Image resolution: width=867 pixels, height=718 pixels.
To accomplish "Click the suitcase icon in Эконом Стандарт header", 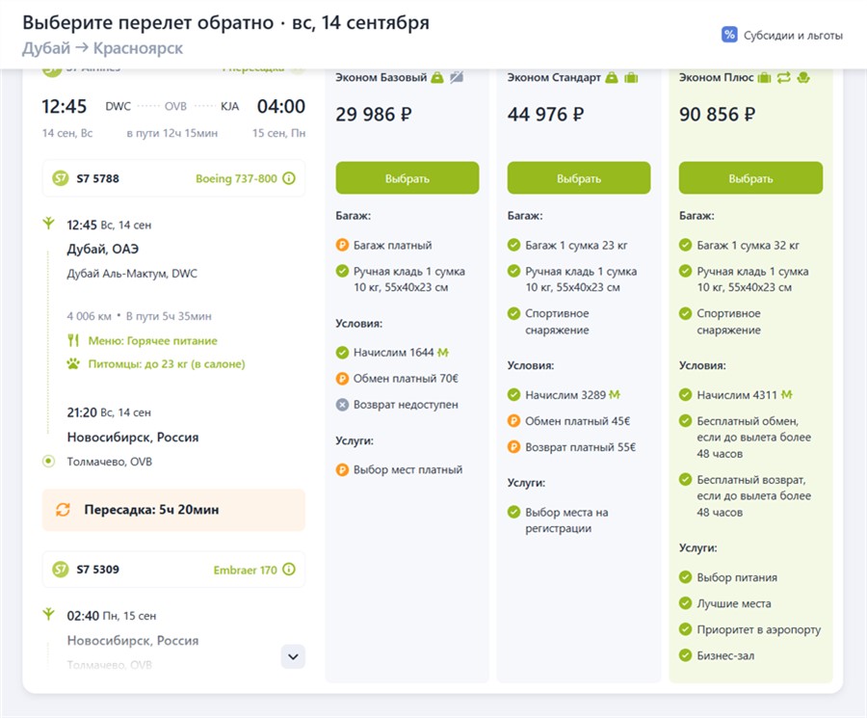I will (631, 77).
